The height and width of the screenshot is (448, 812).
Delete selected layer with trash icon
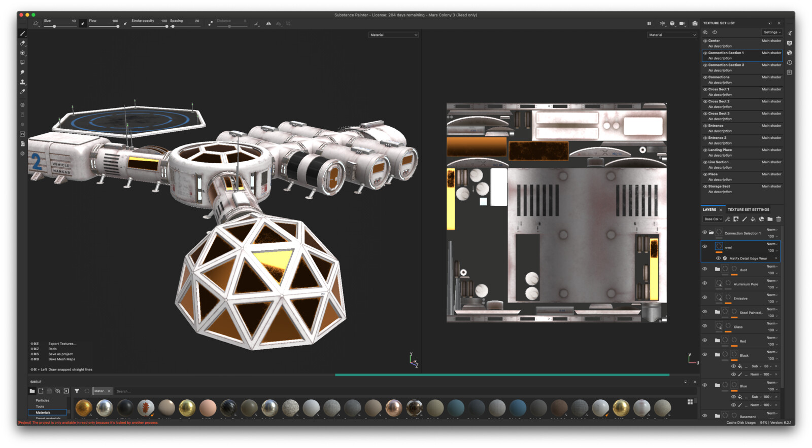point(779,219)
